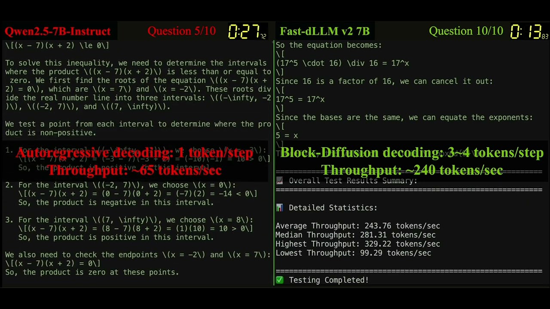Click 'Lowest Throughput: 99.29 tokens/sec' line
Viewport: 550px width, 309px height.
tap(353, 253)
